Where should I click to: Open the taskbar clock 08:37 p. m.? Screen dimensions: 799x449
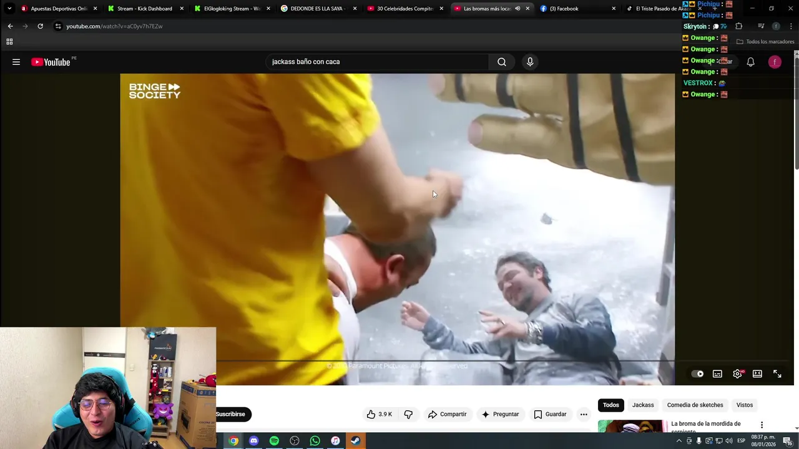[763, 440]
